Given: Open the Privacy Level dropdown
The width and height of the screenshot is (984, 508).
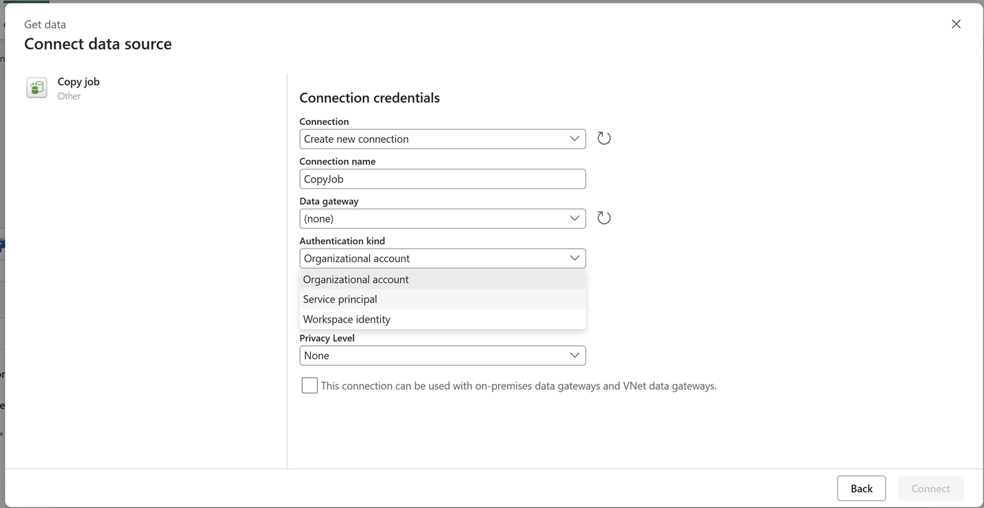Looking at the screenshot, I should [x=442, y=356].
